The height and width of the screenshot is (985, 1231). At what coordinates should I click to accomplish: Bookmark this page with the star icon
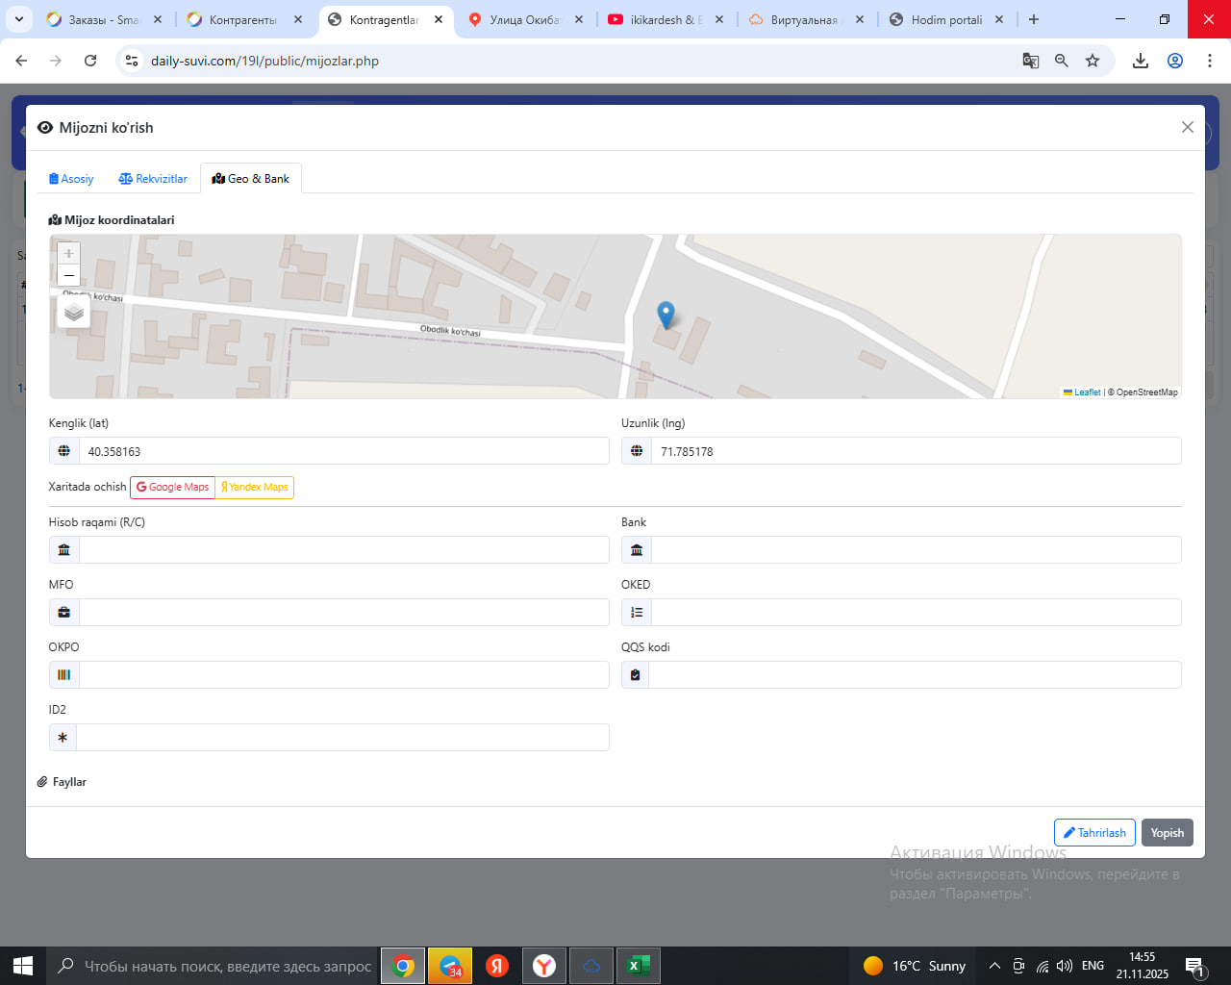point(1093,61)
